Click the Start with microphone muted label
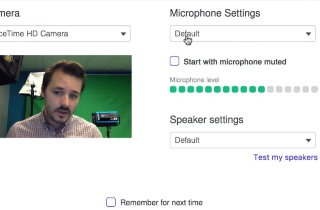 point(235,62)
